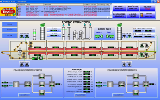Click the Usuario button
This screenshot has width=160, height=100.
point(147,8)
